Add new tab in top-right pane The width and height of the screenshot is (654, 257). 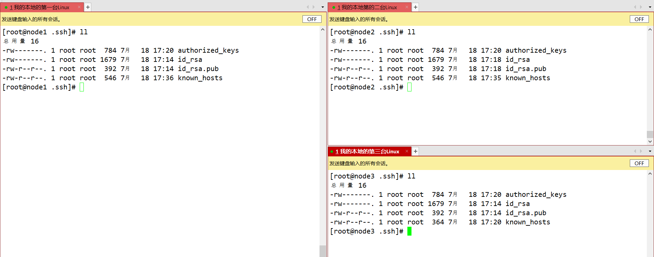[x=416, y=7]
